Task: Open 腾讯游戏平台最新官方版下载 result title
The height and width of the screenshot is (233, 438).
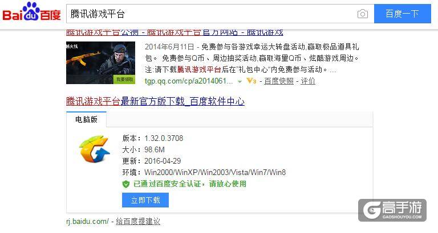Action: pos(155,101)
